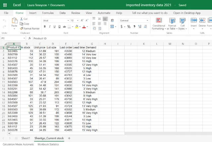
Task: Align text right
Action: pos(105,24)
